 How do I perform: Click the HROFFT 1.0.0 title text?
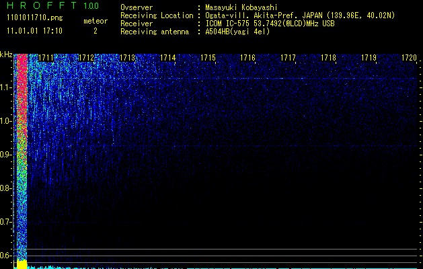pos(52,5)
